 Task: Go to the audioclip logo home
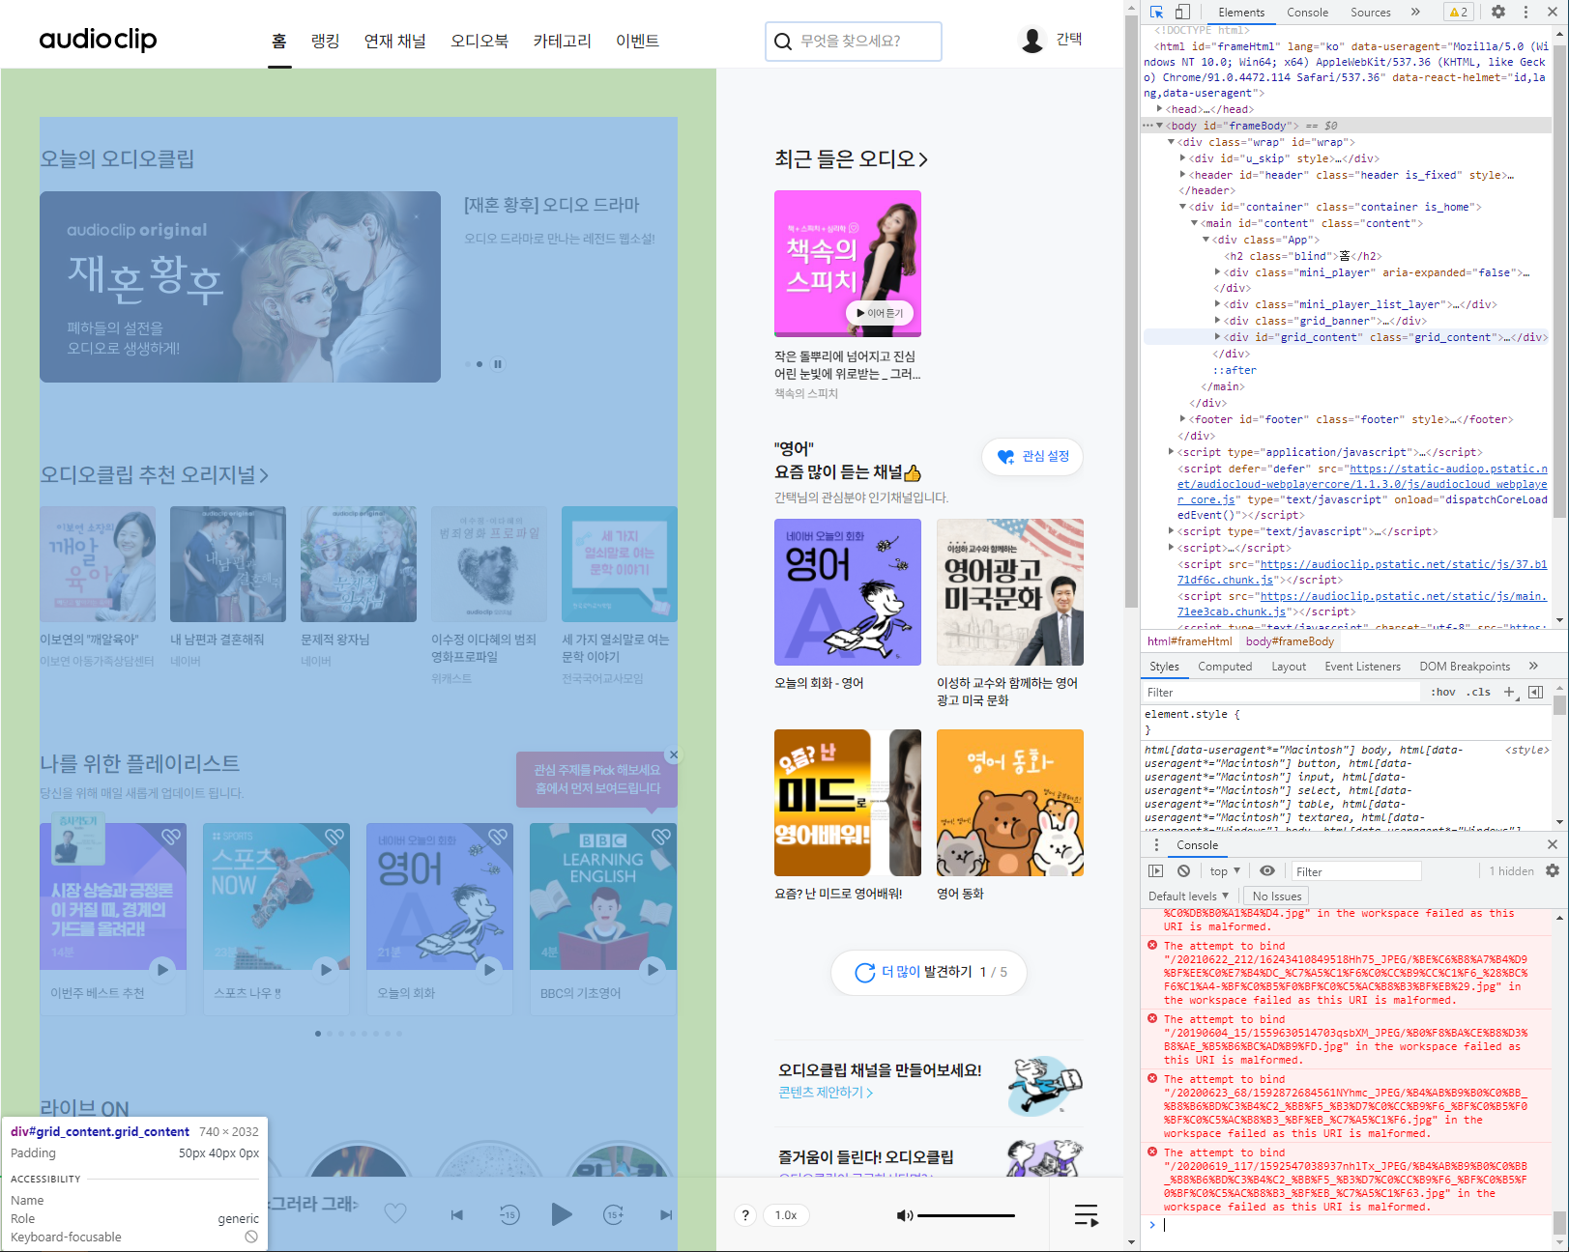click(x=98, y=40)
